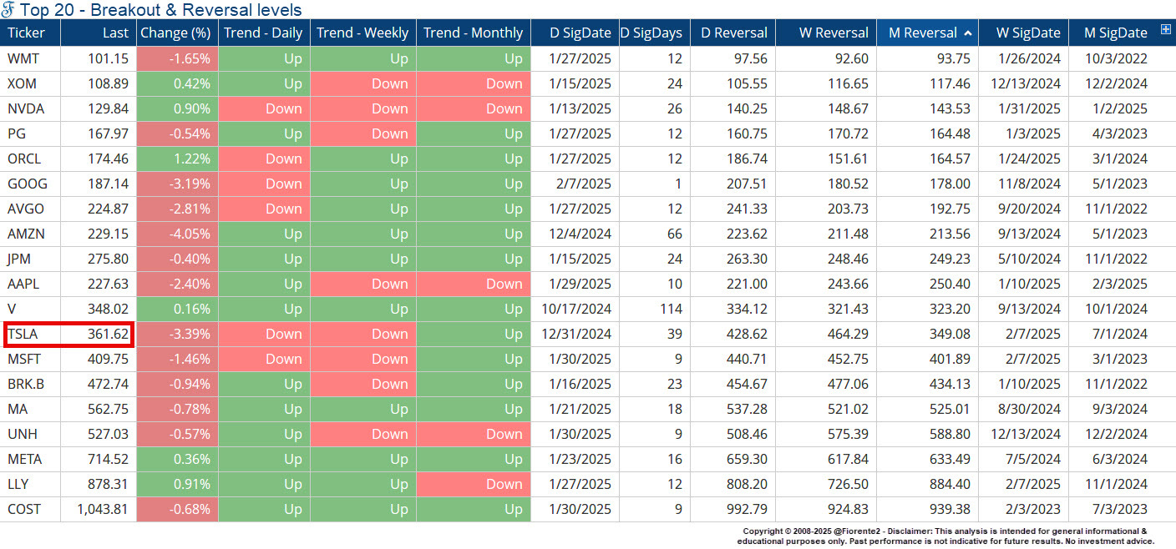Click the 992.79 D Reversal cell

pyautogui.click(x=732, y=509)
